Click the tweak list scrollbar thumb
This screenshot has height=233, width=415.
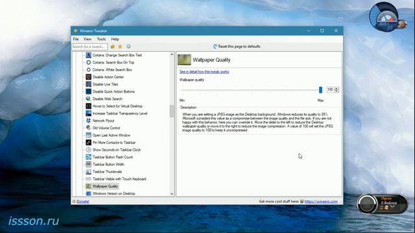[172, 111]
